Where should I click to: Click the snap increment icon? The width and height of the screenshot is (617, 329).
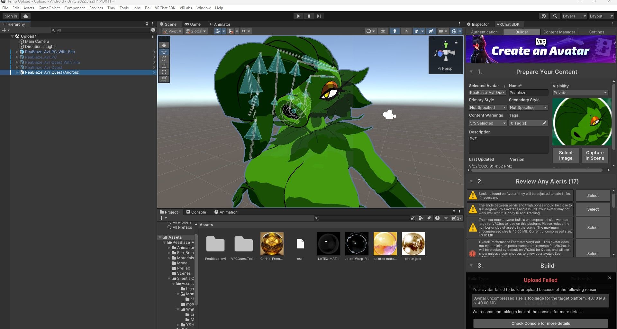[x=244, y=31]
